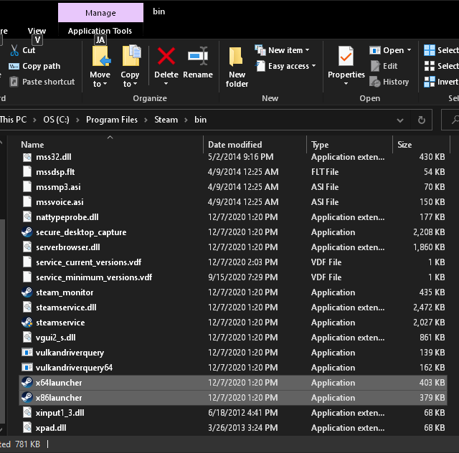Expand the chevron after Program Files in path
The height and width of the screenshot is (453, 459).
(146, 120)
